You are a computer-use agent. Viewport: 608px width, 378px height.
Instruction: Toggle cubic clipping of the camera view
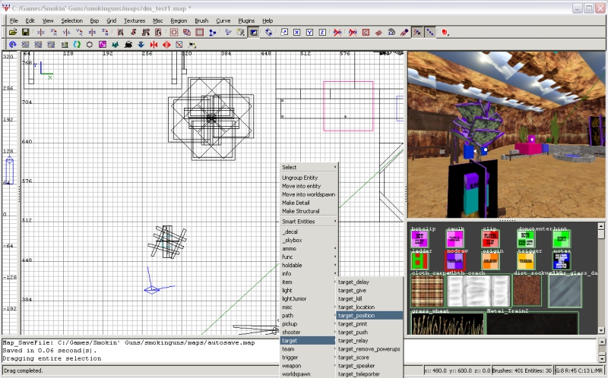254,33
